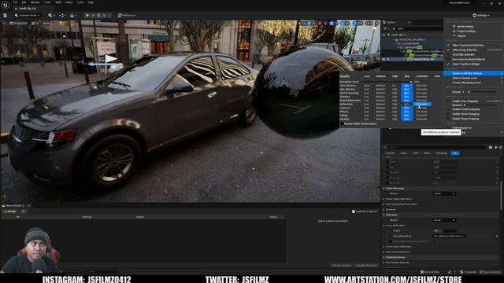
Task: Open the Selection Mode dropdown
Action: (28, 15)
